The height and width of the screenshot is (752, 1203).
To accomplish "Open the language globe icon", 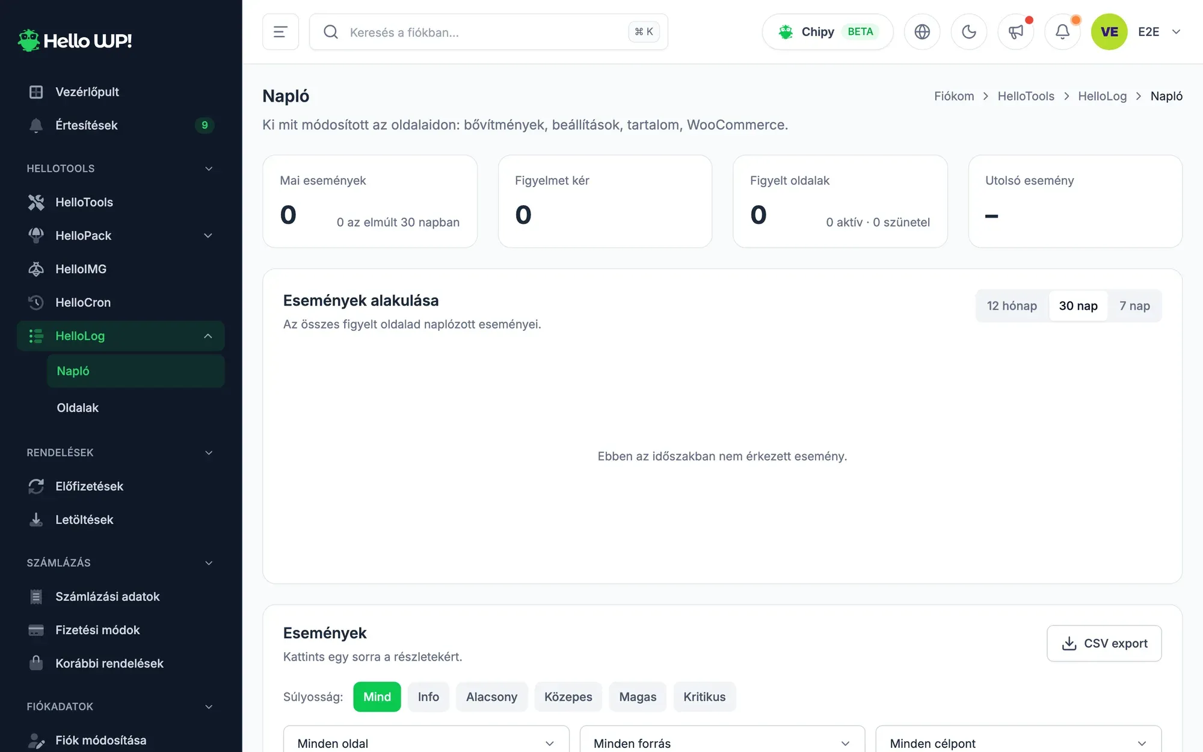I will click(x=922, y=32).
